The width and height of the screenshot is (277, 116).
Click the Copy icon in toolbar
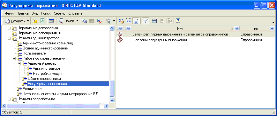coord(85,21)
